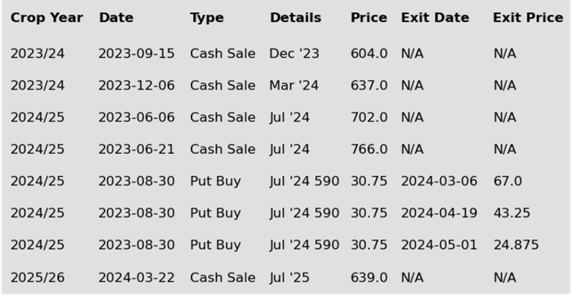Select the 2023-09-15 date cell
The image size is (571, 295).
[x=137, y=54]
